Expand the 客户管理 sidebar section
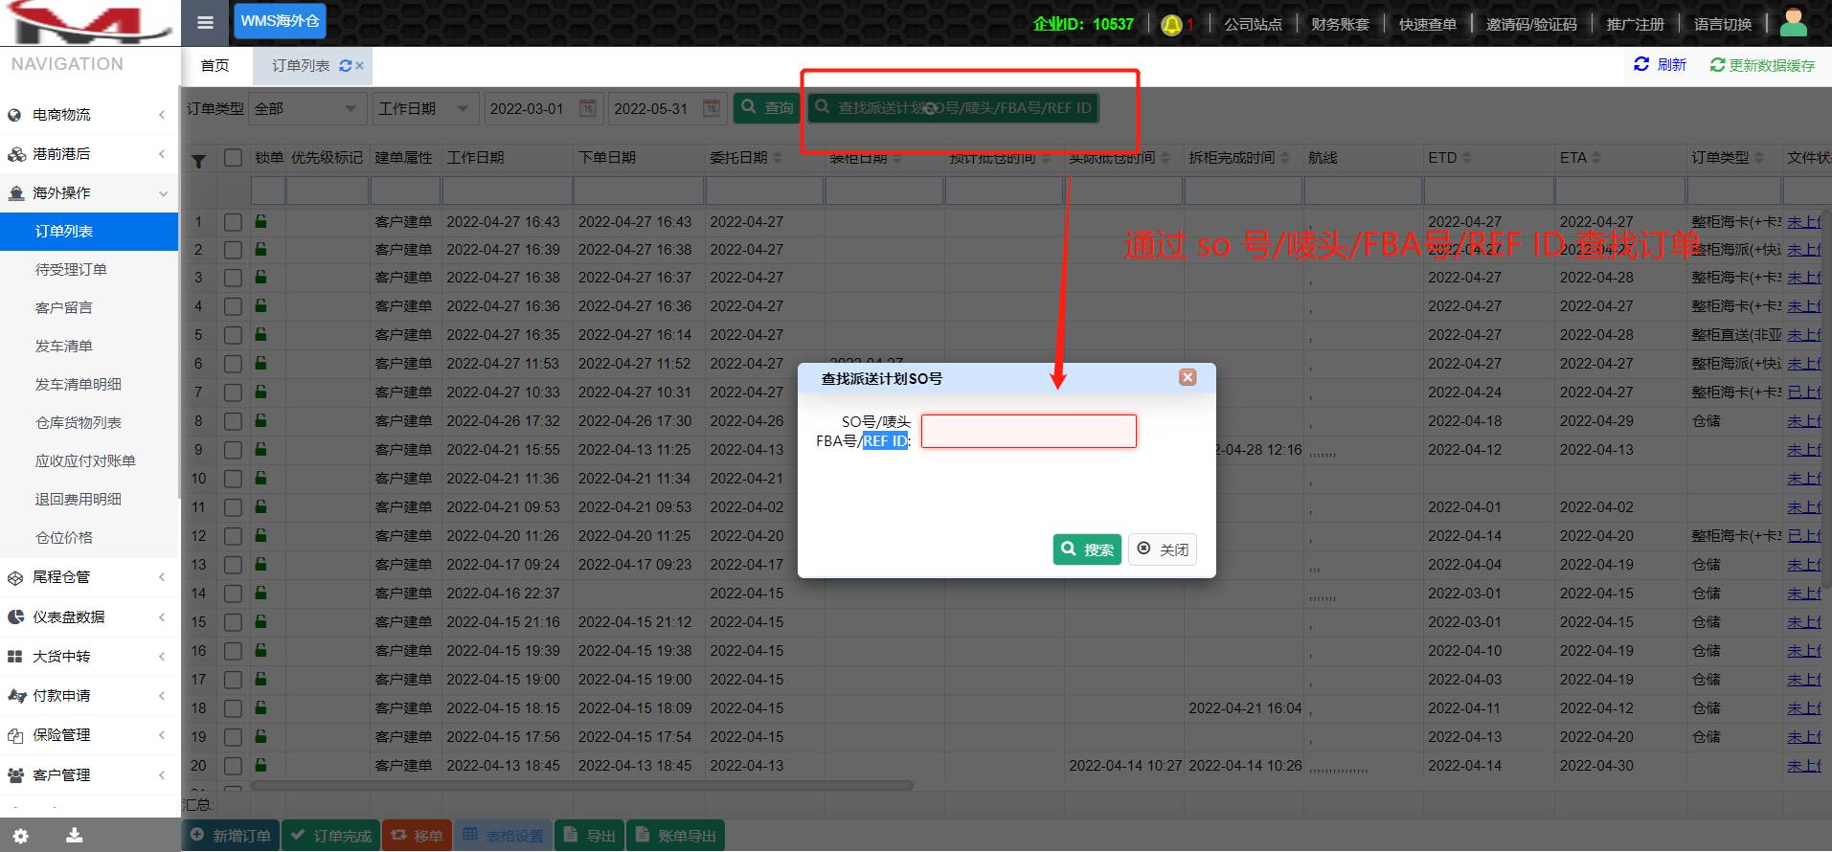 tap(89, 775)
